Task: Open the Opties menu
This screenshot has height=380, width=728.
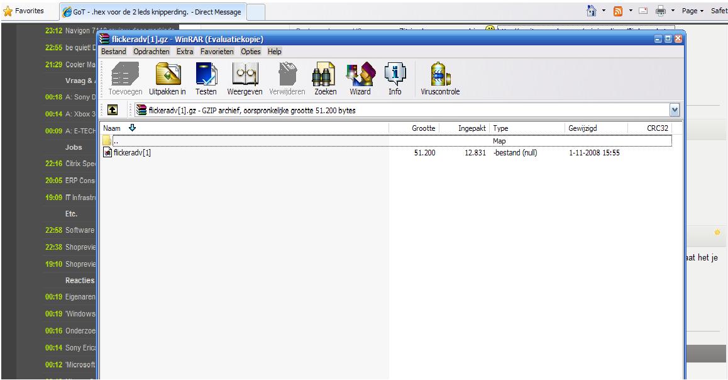Action: (x=251, y=52)
